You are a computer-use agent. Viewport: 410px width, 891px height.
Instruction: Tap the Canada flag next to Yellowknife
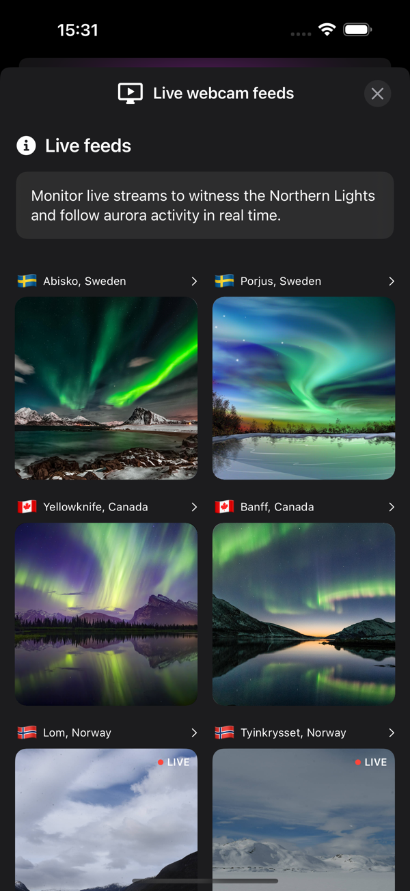click(x=27, y=507)
